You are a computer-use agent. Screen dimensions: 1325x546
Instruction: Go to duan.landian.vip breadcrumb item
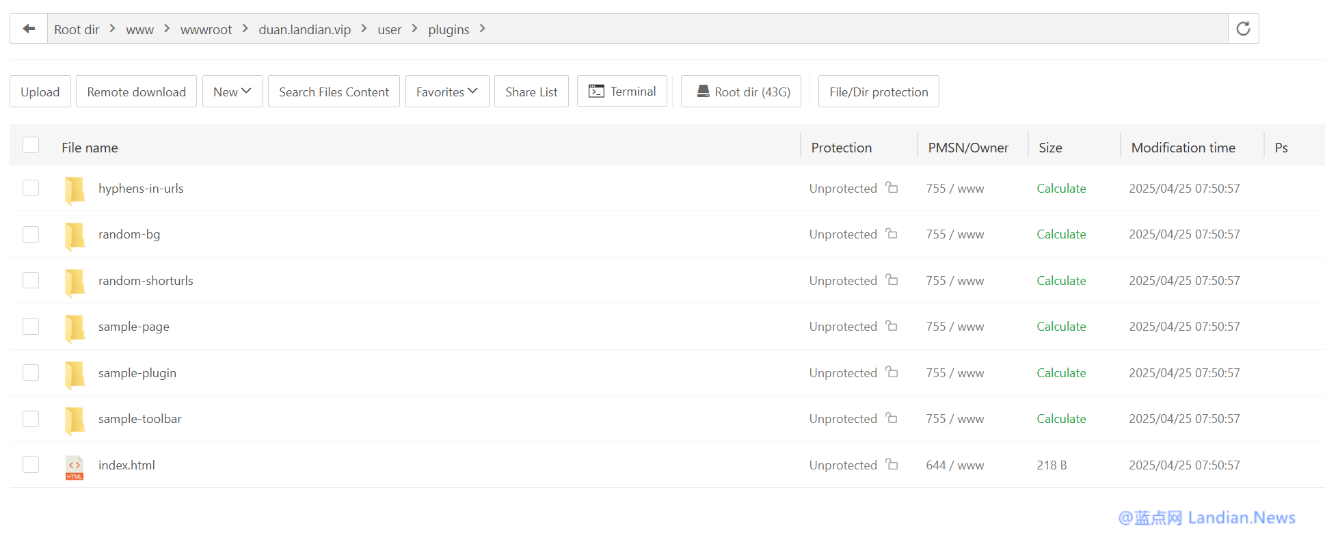304,29
